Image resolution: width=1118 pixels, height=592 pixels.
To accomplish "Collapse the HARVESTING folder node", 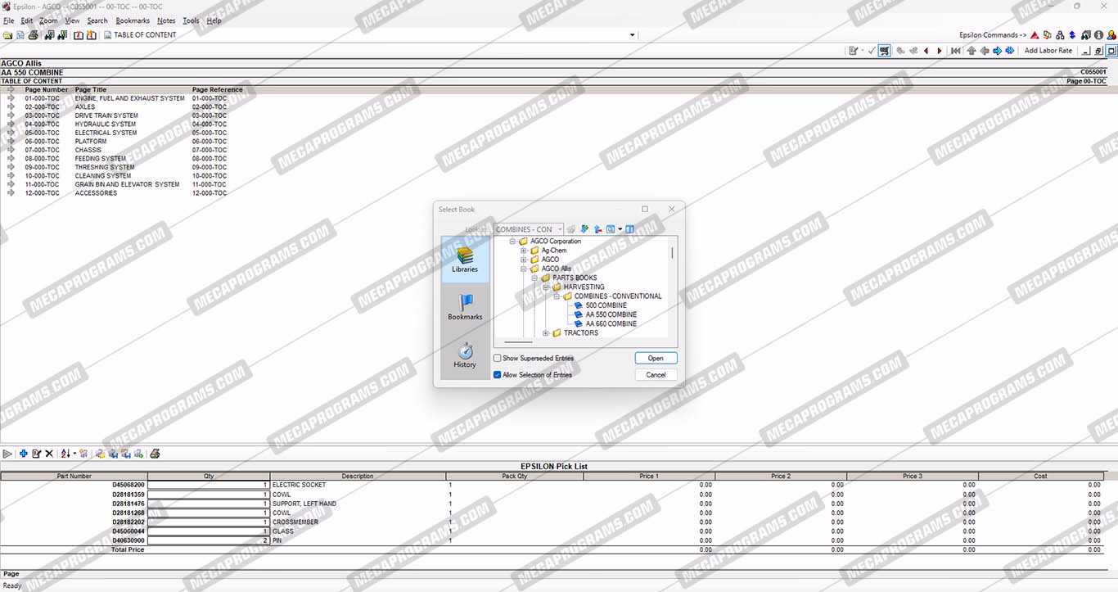I will coord(546,287).
